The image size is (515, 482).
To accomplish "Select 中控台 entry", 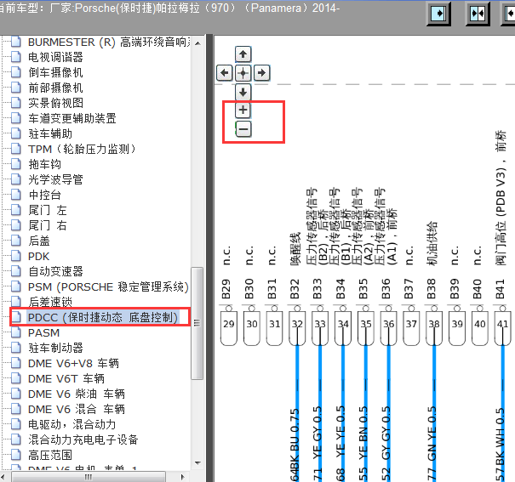I will point(44,196).
